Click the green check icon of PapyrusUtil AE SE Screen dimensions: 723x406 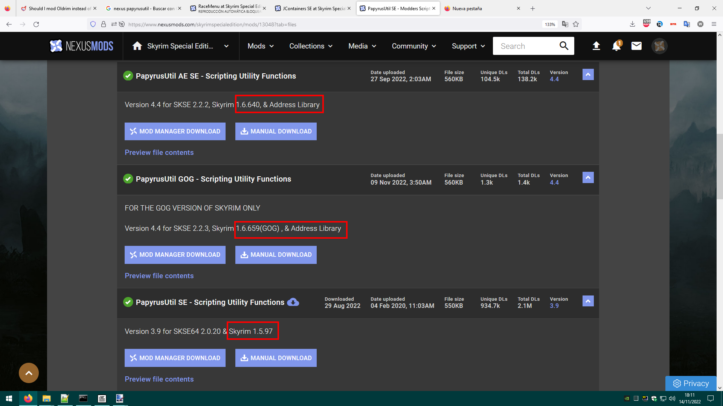pyautogui.click(x=128, y=76)
